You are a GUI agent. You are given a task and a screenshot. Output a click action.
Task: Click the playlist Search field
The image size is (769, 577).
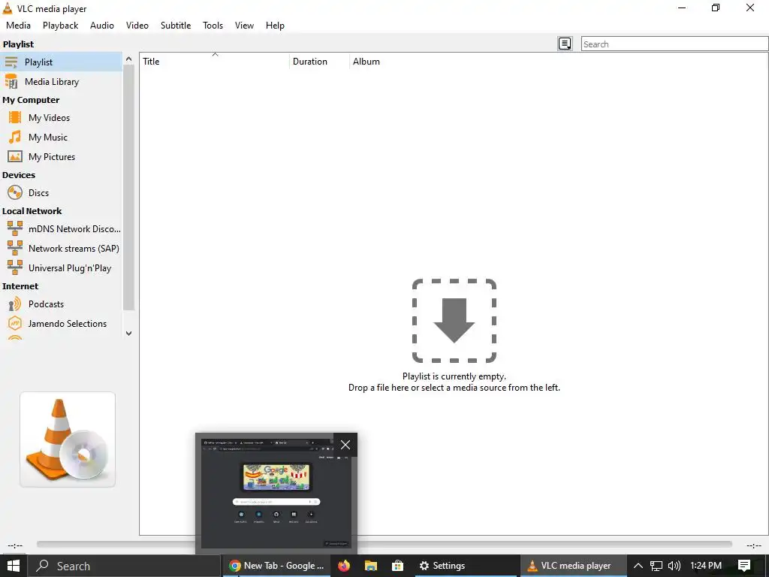674,44
